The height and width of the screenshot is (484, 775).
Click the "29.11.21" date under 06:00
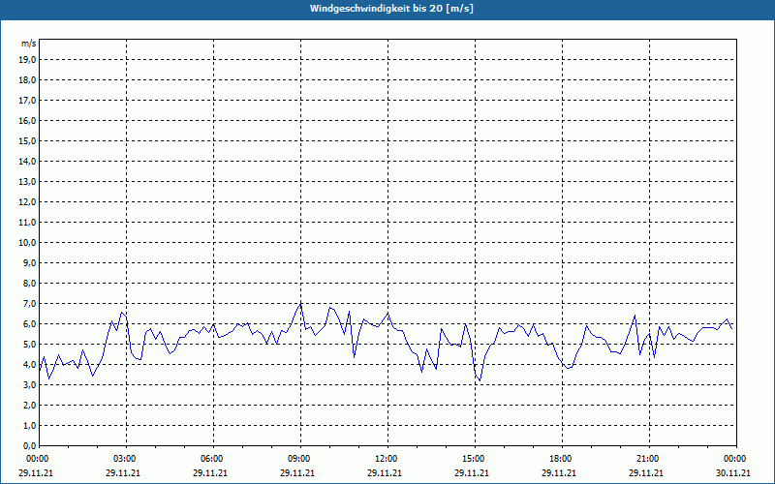[210, 473]
